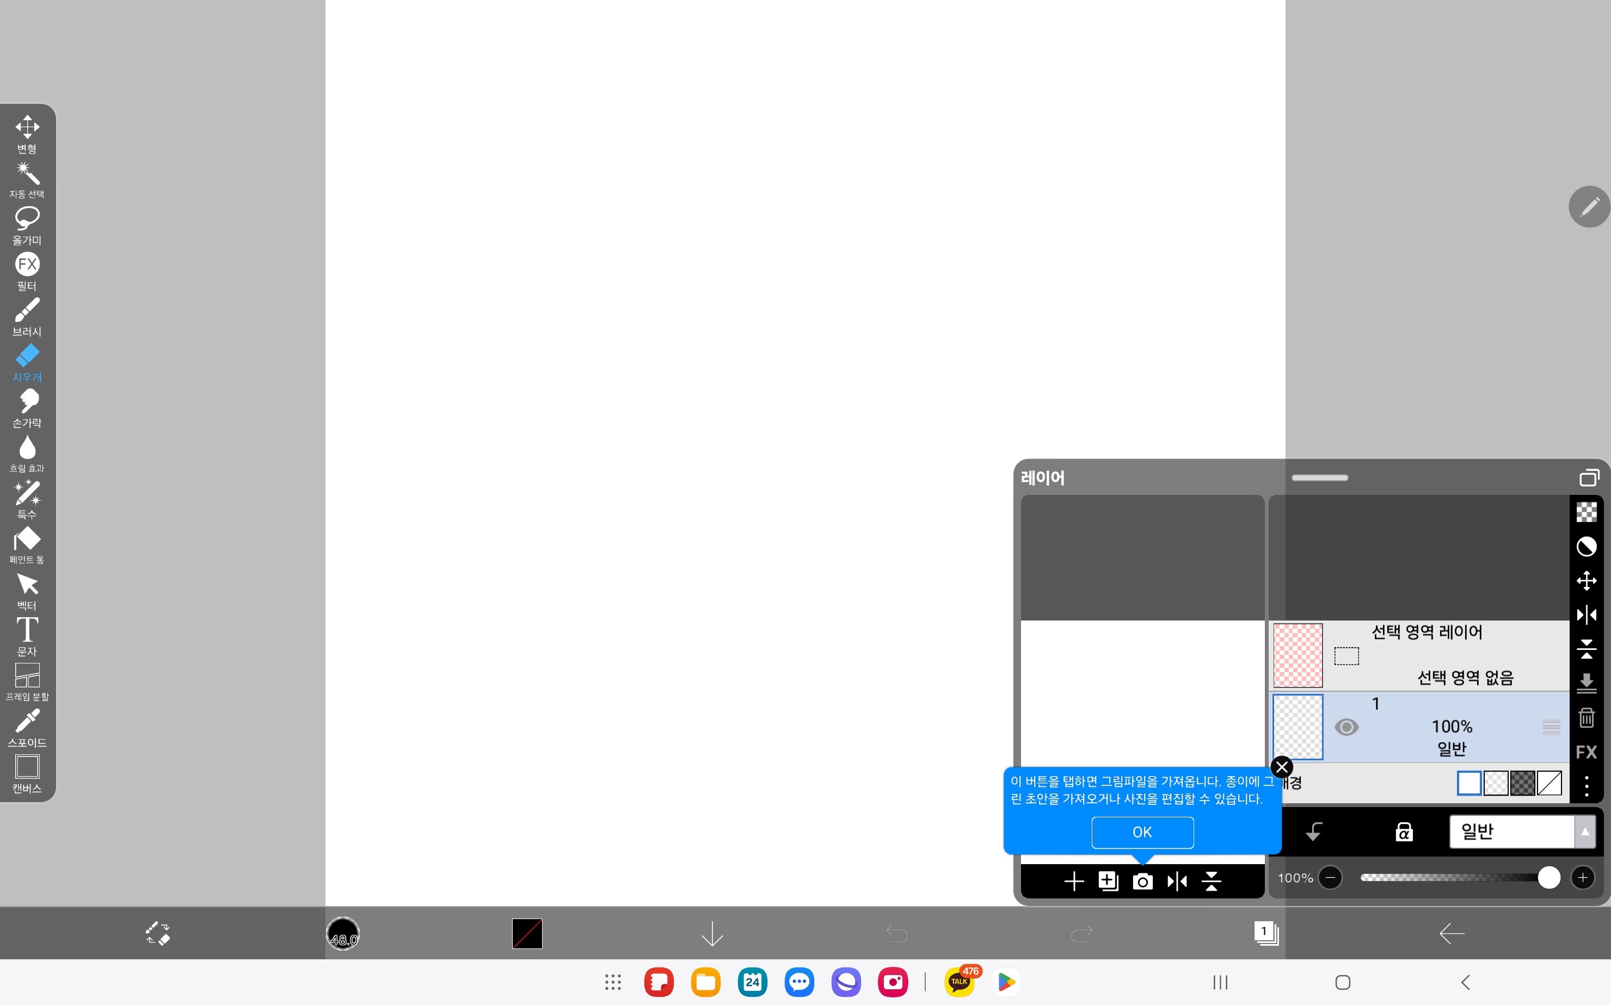Image resolution: width=1611 pixels, height=1005 pixels.
Task: Expand the floating layer panel window
Action: click(1588, 477)
